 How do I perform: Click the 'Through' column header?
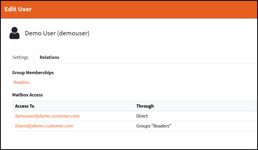click(x=145, y=106)
